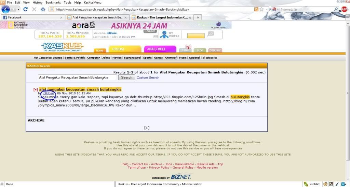Click the iblklose author link under the result

point(48,93)
